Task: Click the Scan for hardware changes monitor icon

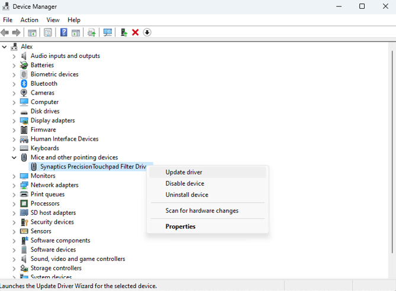Action: click(x=107, y=33)
